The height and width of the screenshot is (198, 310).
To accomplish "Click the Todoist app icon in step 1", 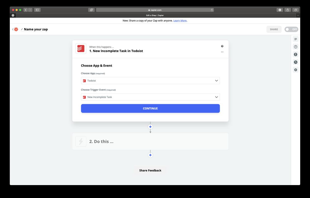I will (x=81, y=48).
